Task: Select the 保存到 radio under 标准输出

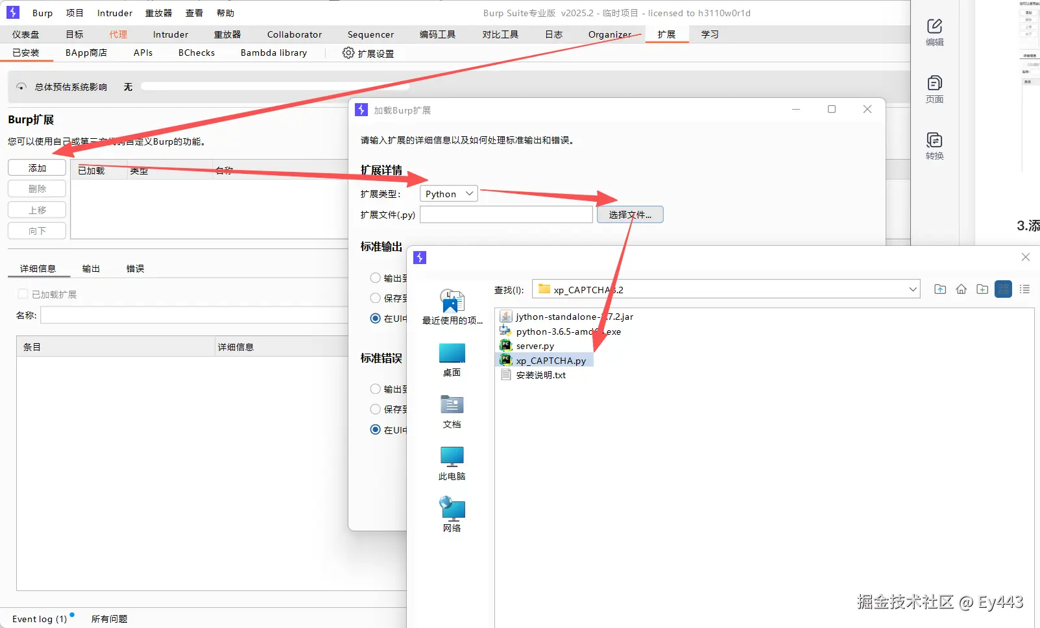Action: [376, 298]
